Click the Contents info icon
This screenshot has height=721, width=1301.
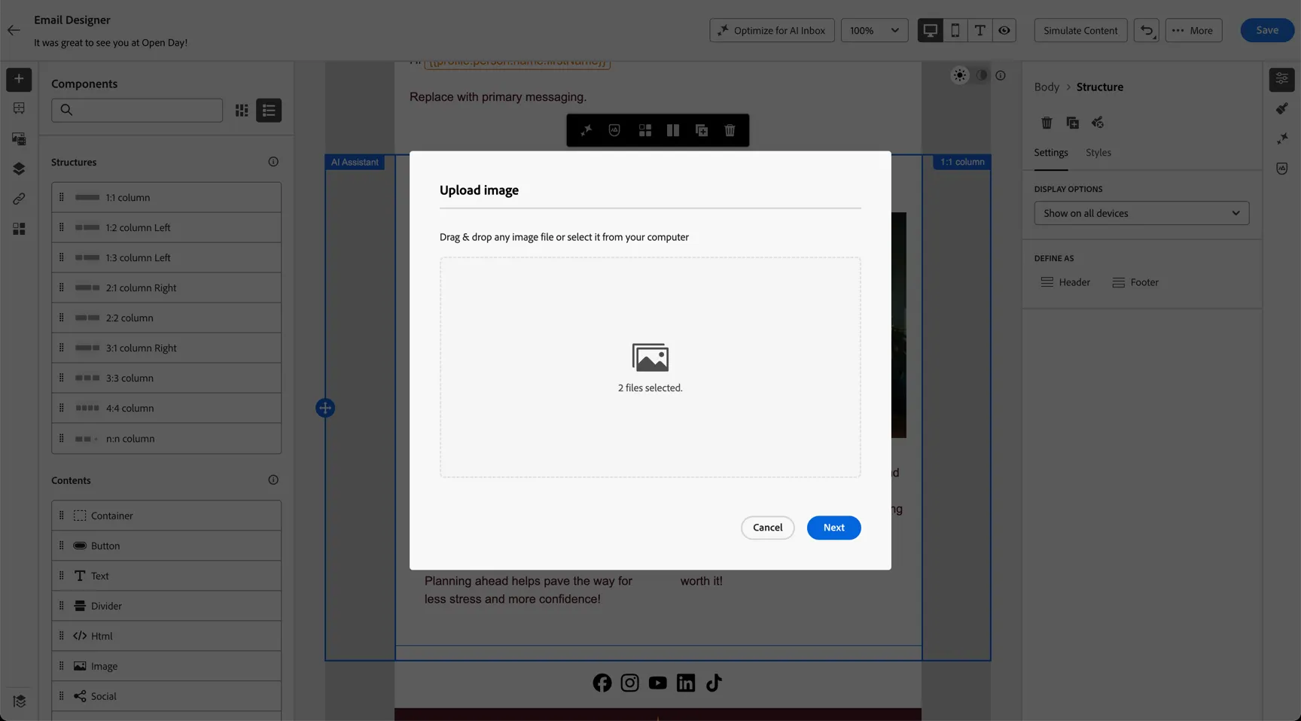pyautogui.click(x=273, y=480)
